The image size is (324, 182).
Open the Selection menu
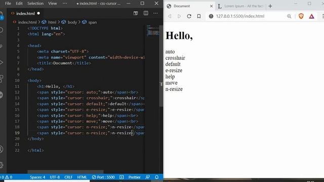[x=35, y=4]
